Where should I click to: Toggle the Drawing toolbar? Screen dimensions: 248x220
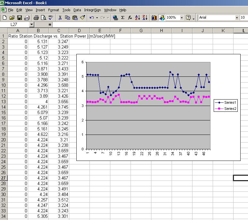pyautogui.click(x=162, y=18)
